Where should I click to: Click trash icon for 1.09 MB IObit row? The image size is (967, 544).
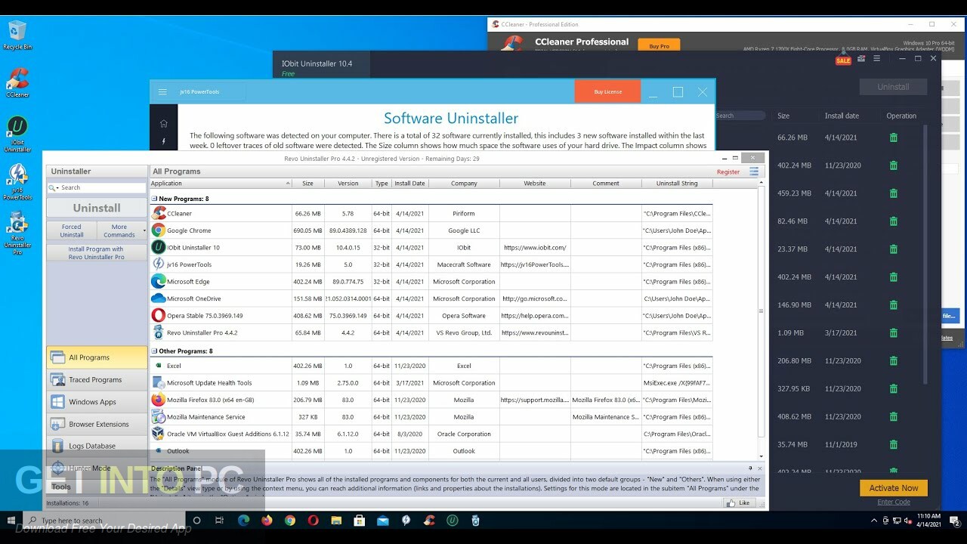[x=894, y=333]
